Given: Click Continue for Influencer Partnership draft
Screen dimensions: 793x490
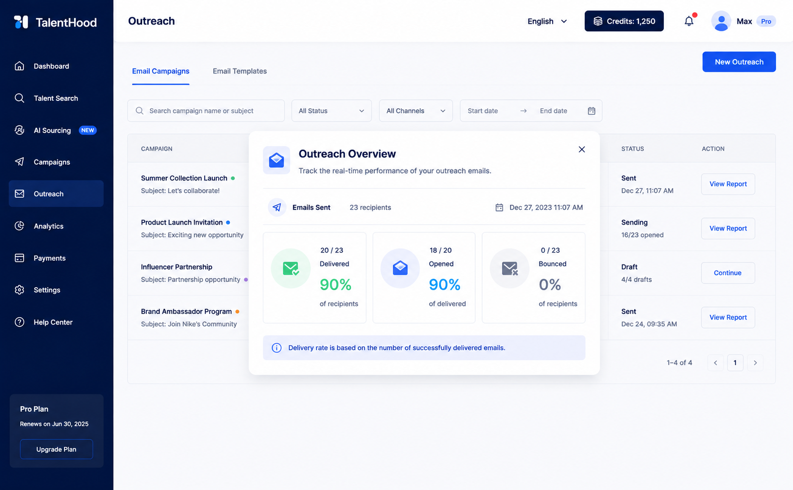Looking at the screenshot, I should (728, 273).
